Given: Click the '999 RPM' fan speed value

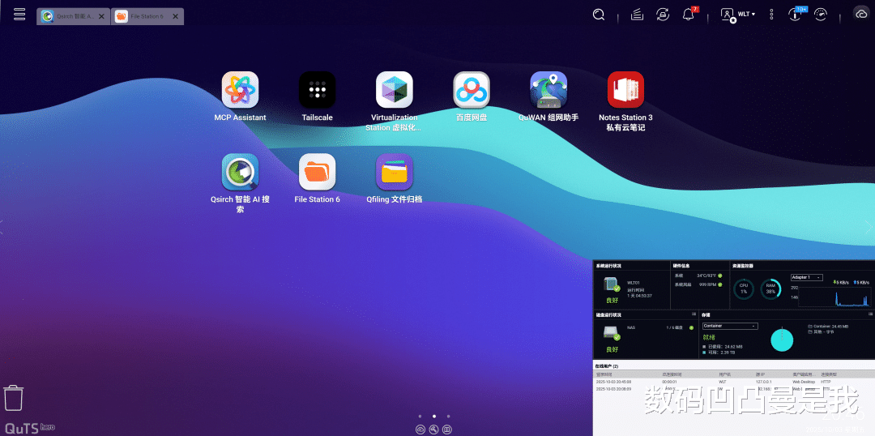Looking at the screenshot, I should 707,284.
